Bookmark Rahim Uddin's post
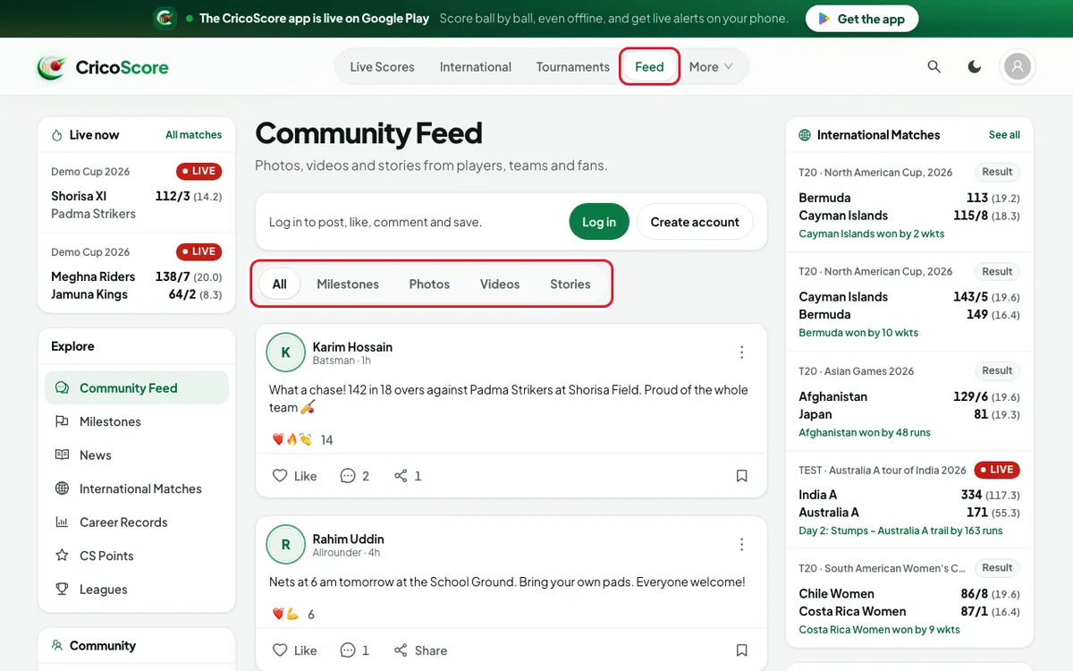Screen dimensions: 1073x671 tap(741, 650)
